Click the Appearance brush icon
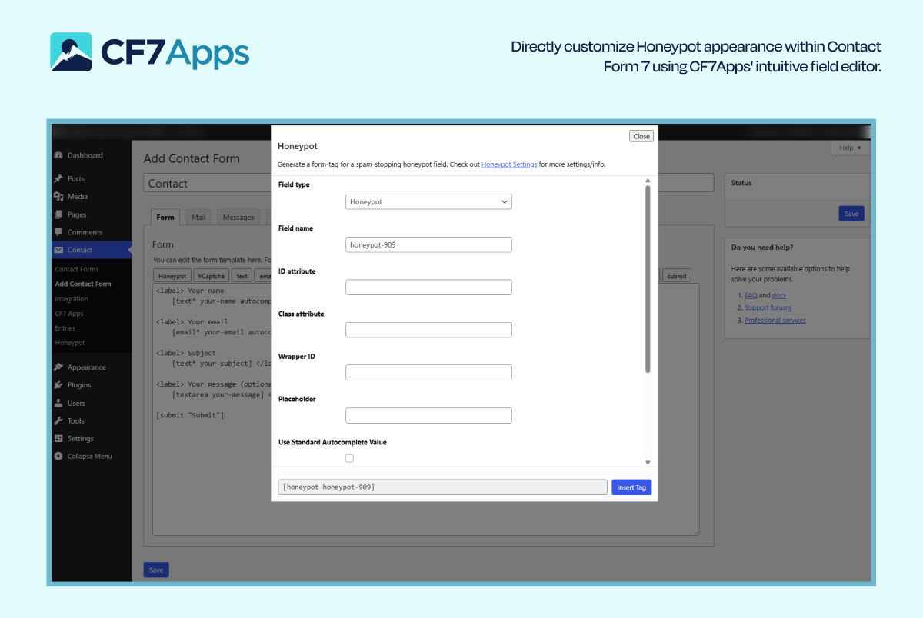This screenshot has height=618, width=923. [58, 367]
